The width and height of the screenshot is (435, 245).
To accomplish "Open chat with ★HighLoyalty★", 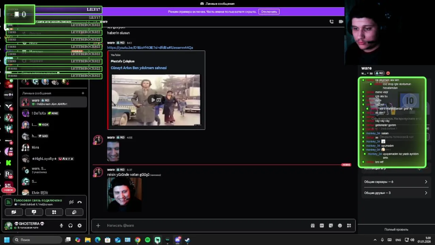I will [x=53, y=159].
